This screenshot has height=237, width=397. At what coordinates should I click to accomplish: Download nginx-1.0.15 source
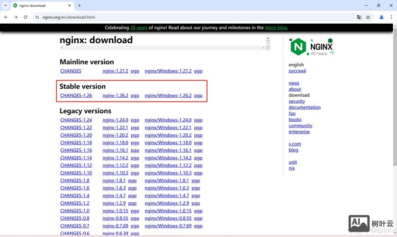pyautogui.click(x=115, y=211)
